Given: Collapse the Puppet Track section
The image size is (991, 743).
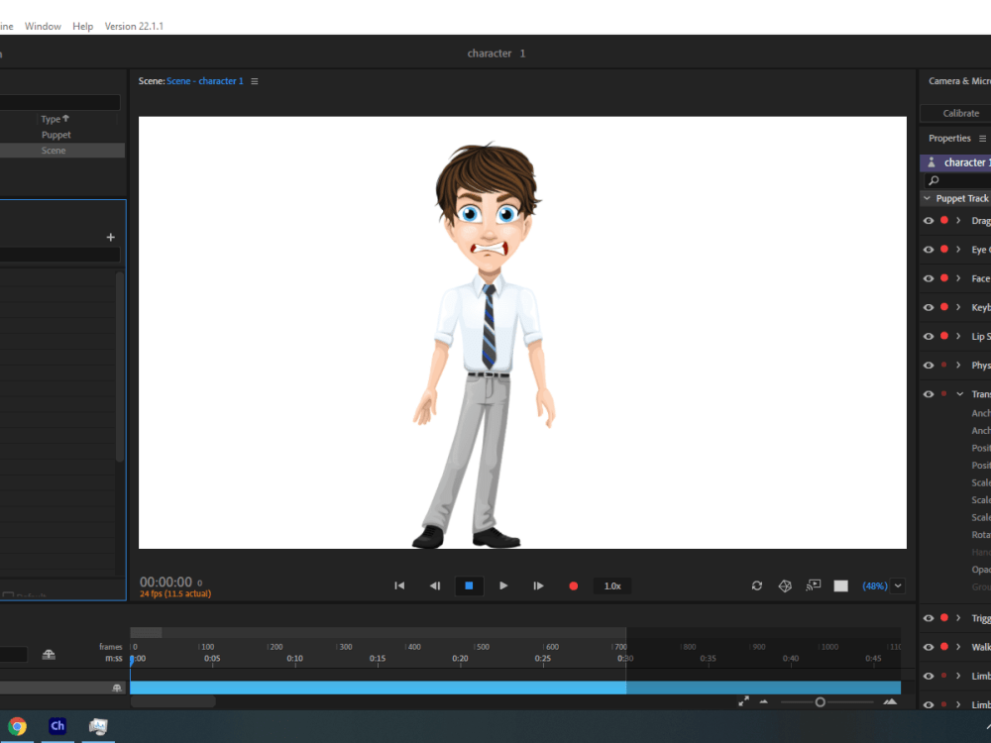Looking at the screenshot, I should coord(928,198).
